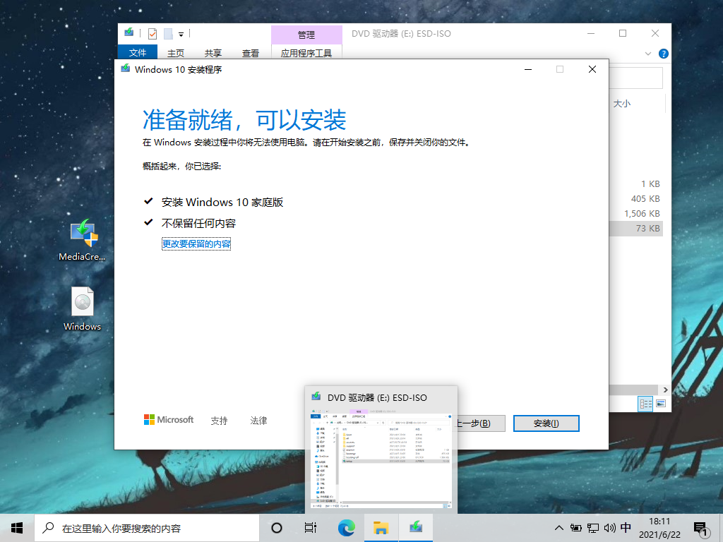This screenshot has height=542, width=723.
Task: Click the new folder icon in Explorer quick access toolbar
Action: click(168, 34)
